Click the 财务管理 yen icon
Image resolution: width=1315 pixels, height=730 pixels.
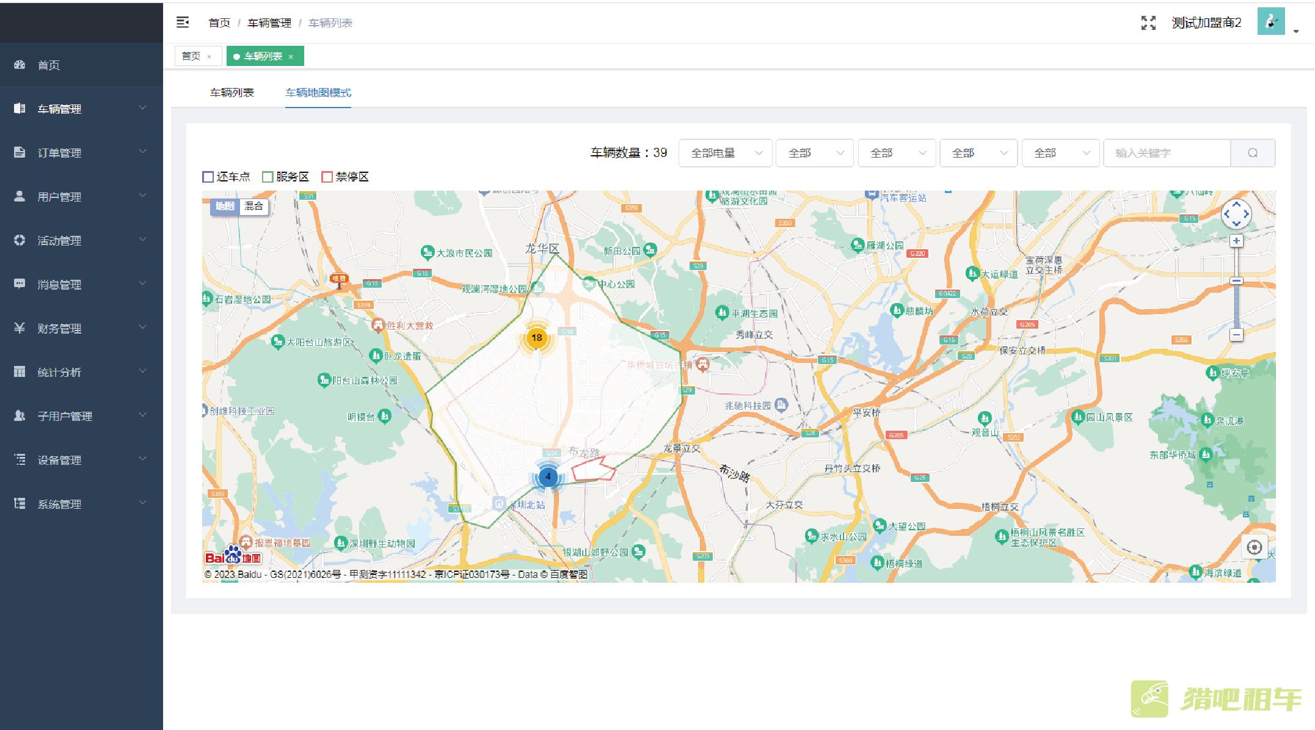point(20,328)
